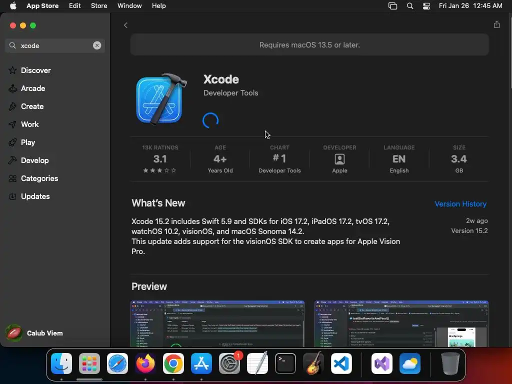Go back using the back chevron

(x=125, y=25)
